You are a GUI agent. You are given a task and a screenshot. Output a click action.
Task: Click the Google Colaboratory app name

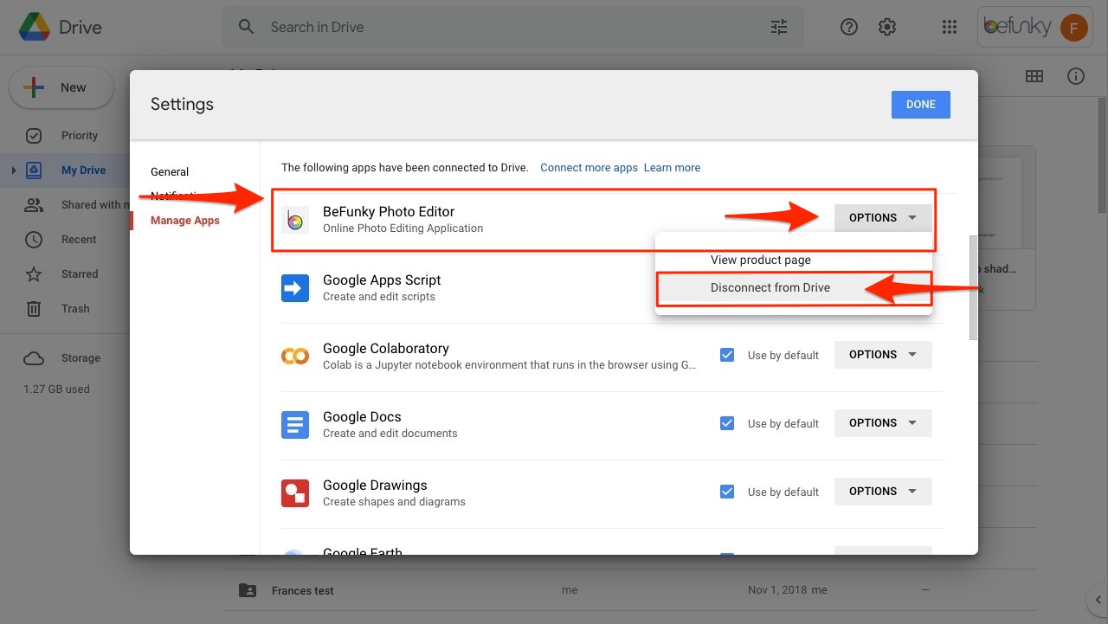(x=386, y=349)
